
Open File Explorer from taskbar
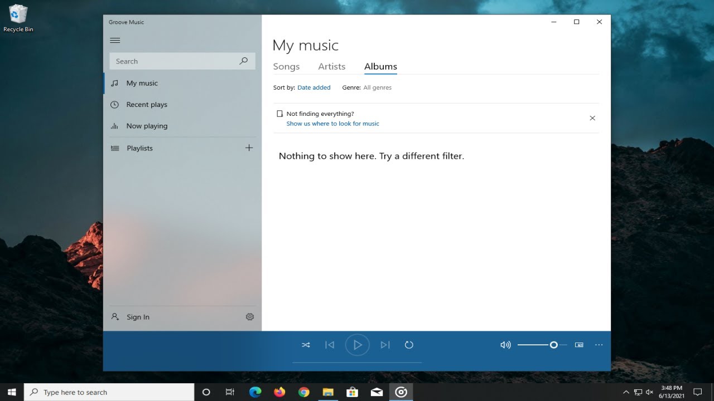point(328,392)
